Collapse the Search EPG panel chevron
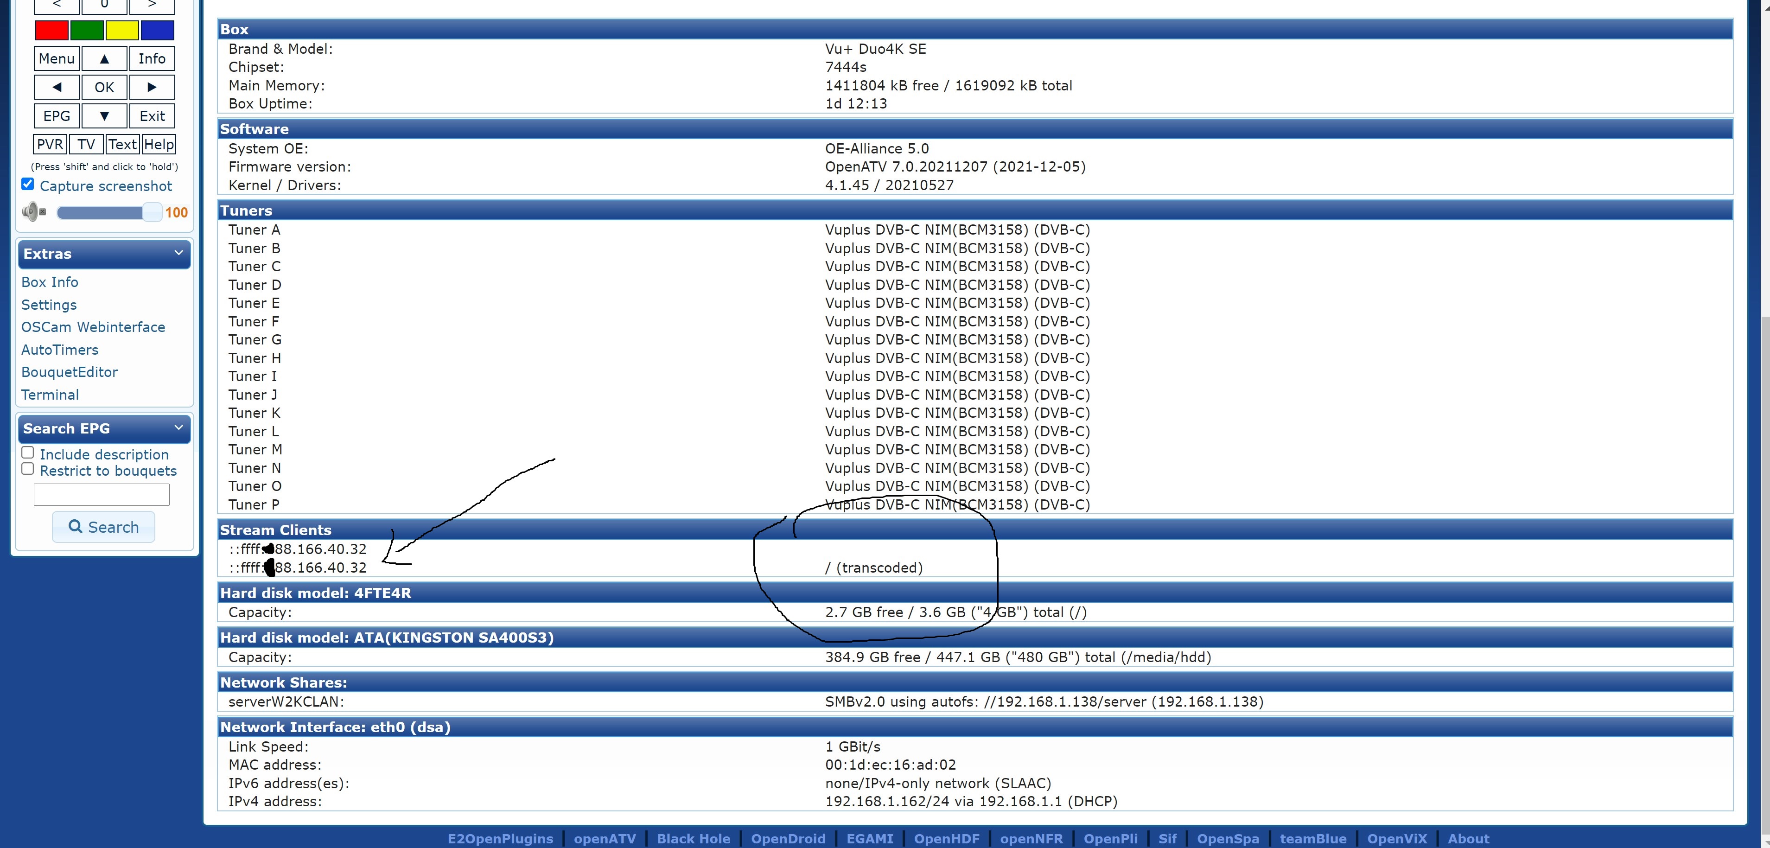Screen dimensions: 1770x848 tap(178, 427)
